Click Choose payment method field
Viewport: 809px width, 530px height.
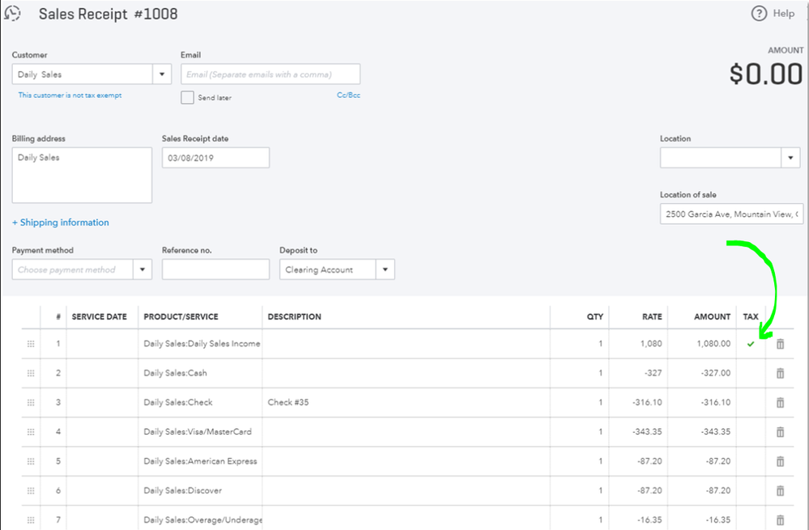pos(73,269)
